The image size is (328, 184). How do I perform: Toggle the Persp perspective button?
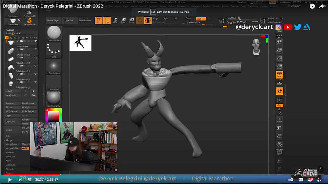(x=279, y=75)
